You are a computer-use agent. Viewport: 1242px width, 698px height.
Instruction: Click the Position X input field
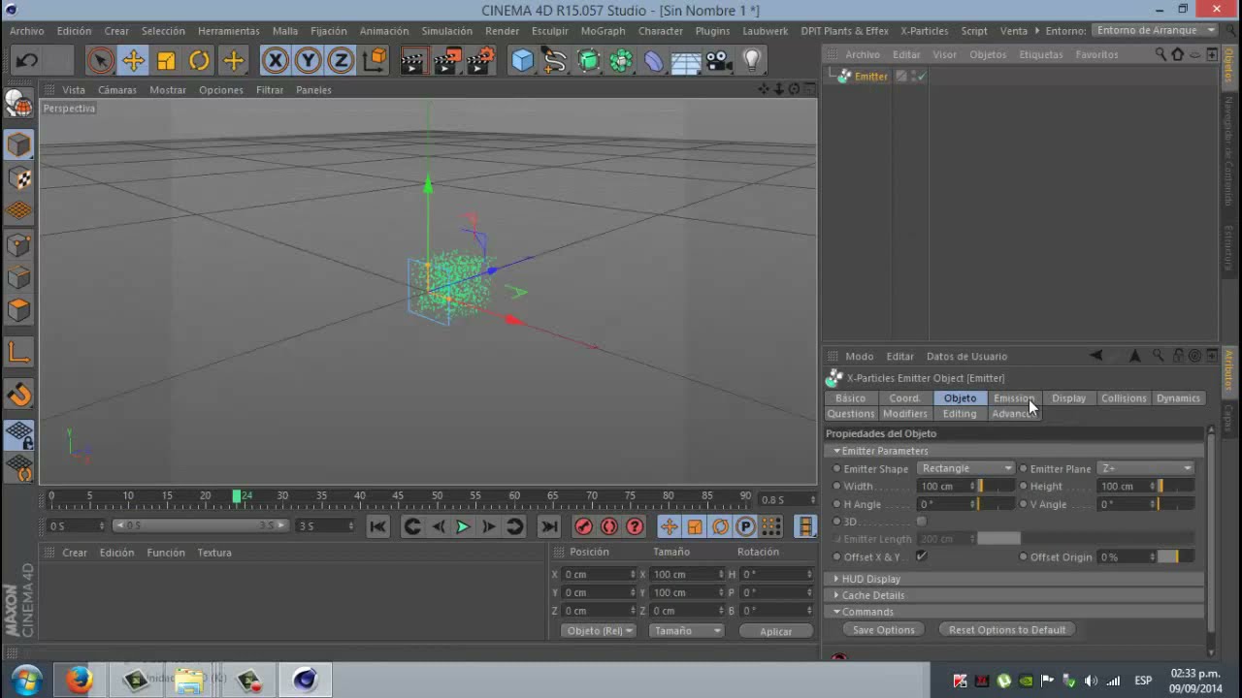tap(599, 575)
